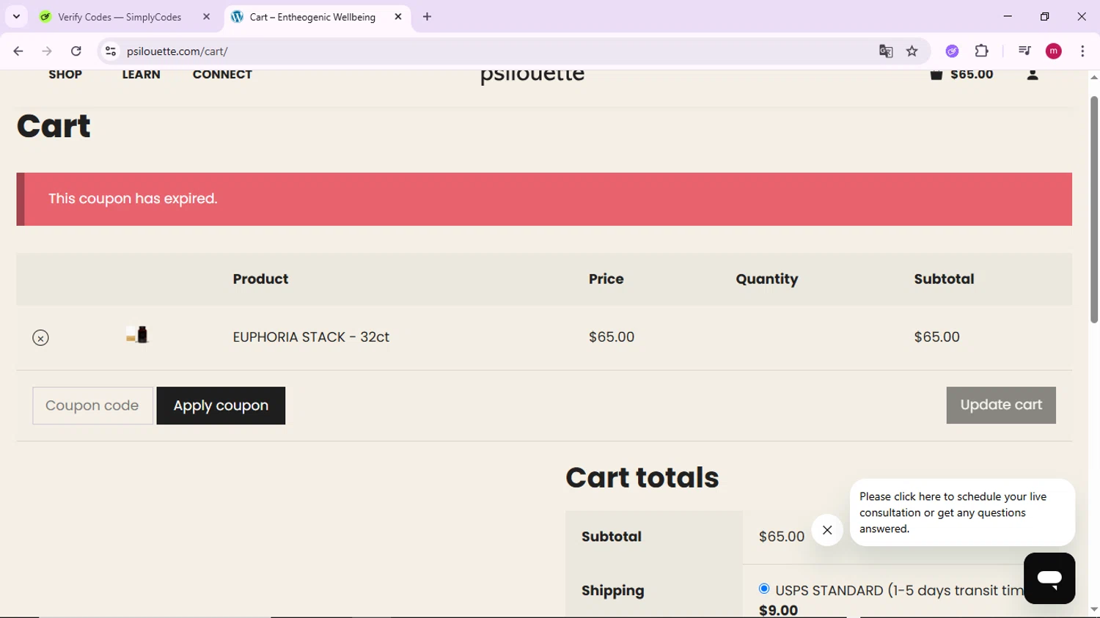The image size is (1100, 618).
Task: Click the scrollbar down arrow
Action: pyautogui.click(x=1094, y=609)
